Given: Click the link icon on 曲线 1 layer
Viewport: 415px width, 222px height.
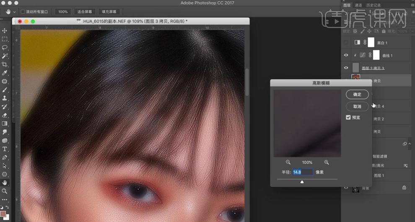Looking at the screenshot, I should pyautogui.click(x=370, y=55).
